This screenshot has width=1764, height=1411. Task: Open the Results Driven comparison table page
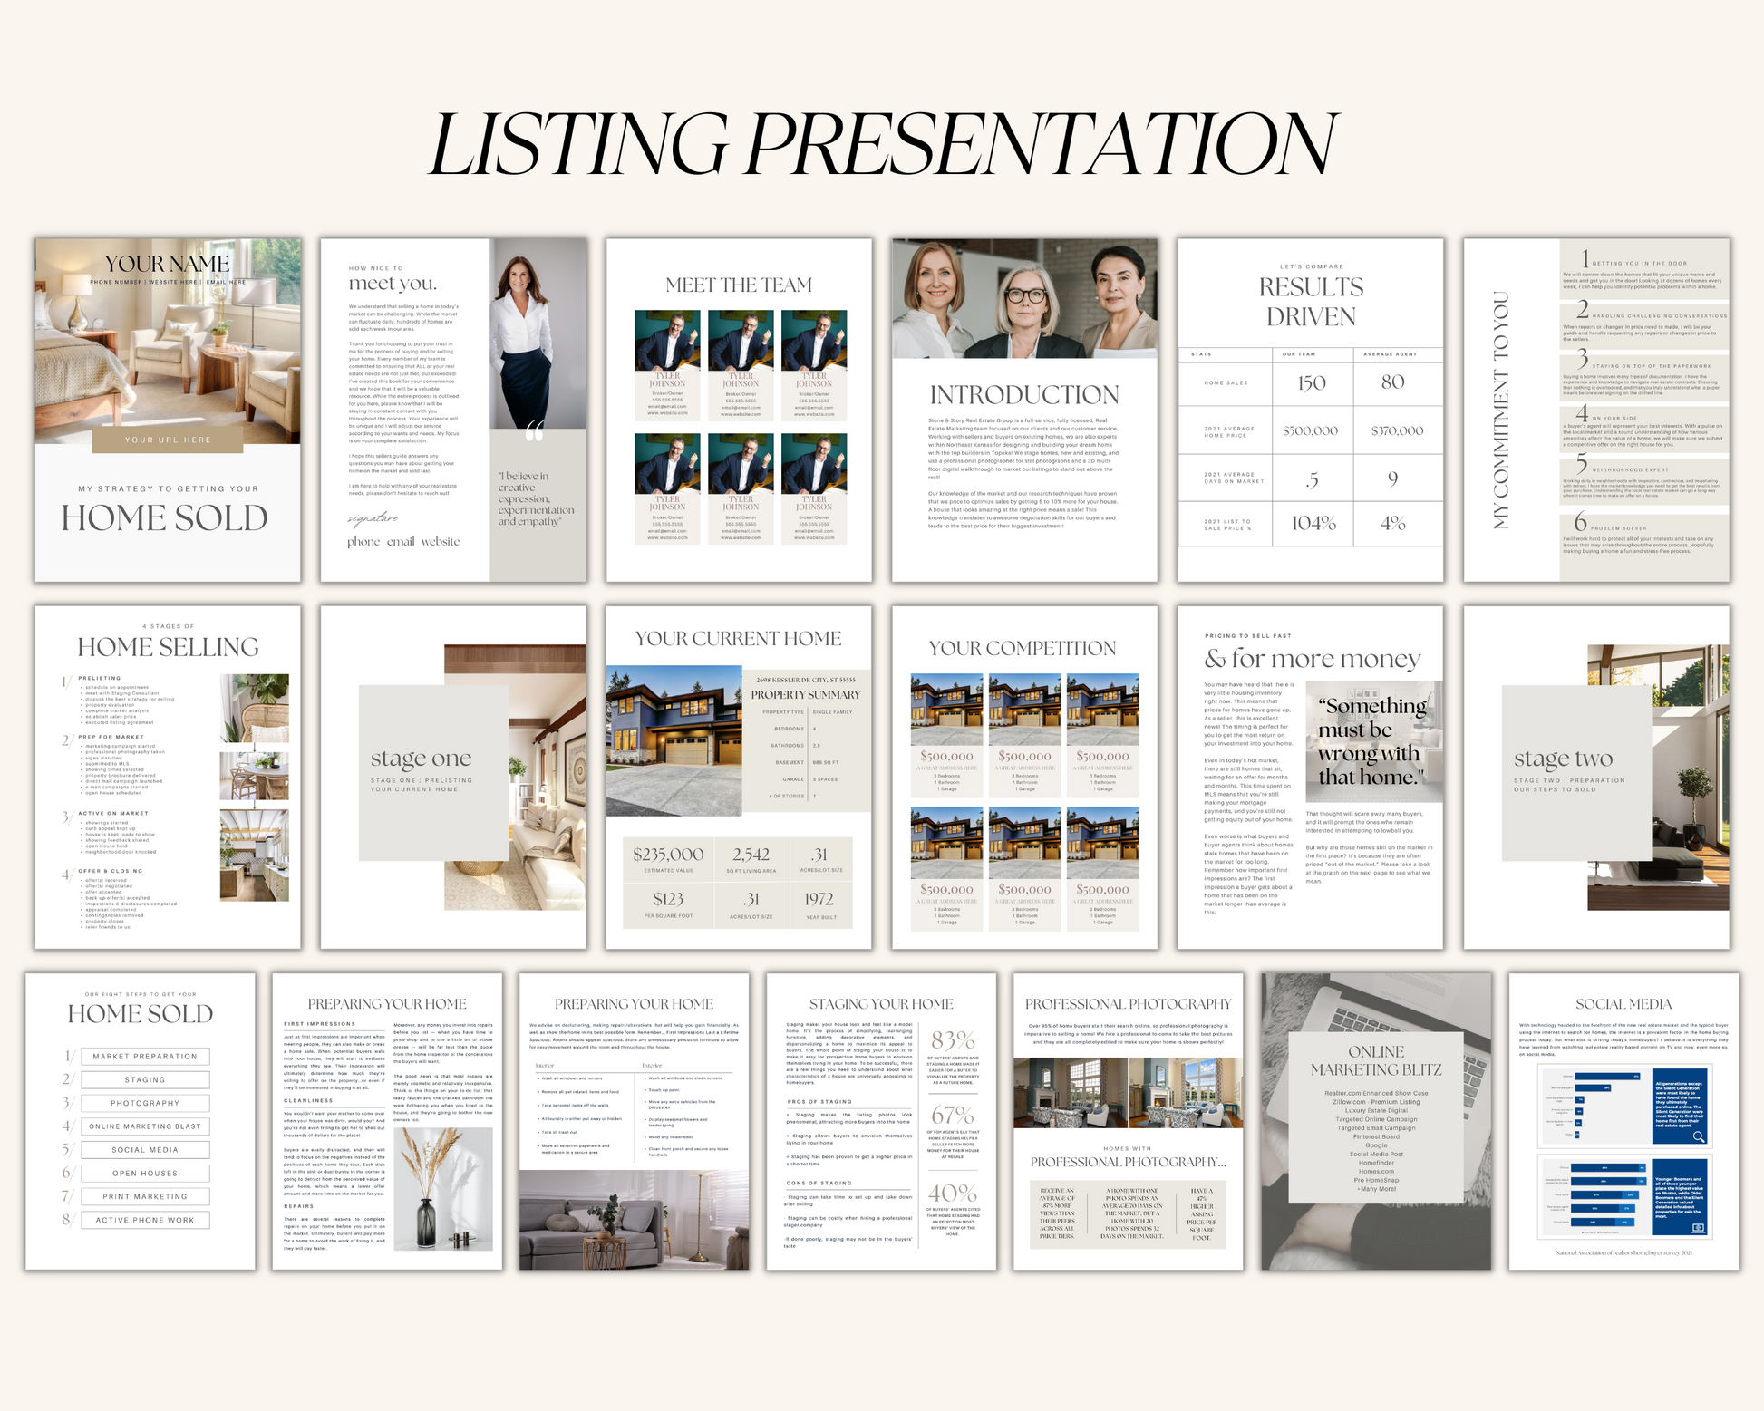coord(1310,410)
